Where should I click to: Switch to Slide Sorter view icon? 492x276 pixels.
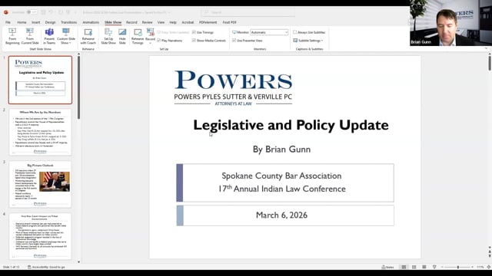click(414, 268)
